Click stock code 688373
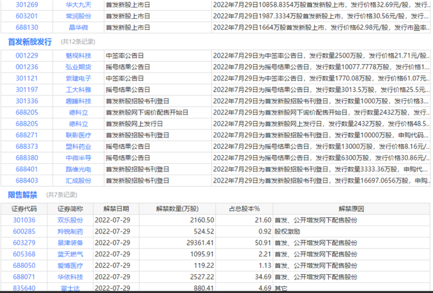The image size is (433, 293). tap(27, 146)
